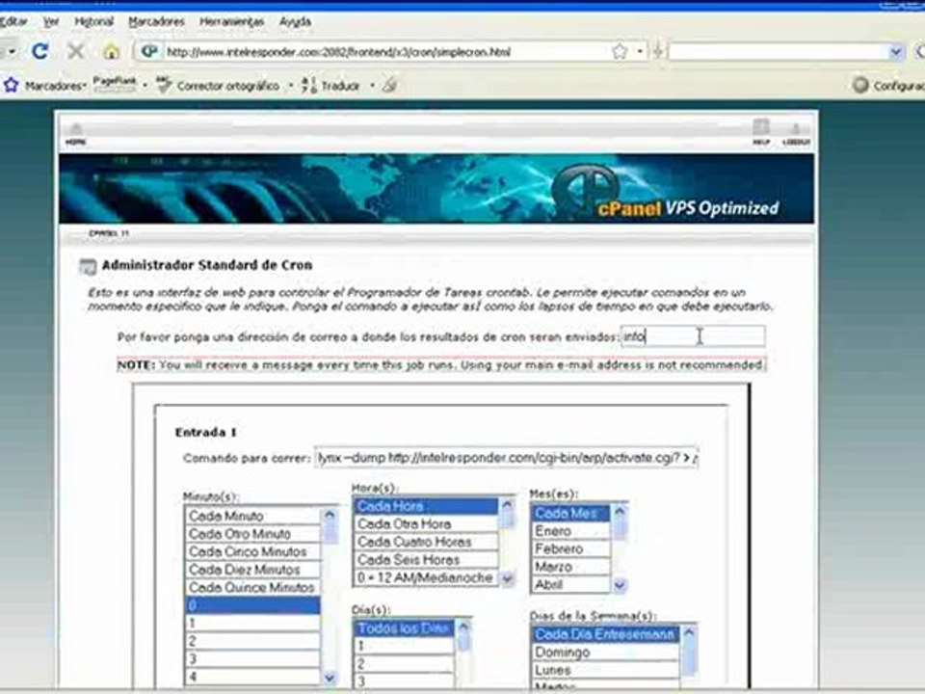
Task: Reload the page with the refresh icon
Action: pos(40,51)
